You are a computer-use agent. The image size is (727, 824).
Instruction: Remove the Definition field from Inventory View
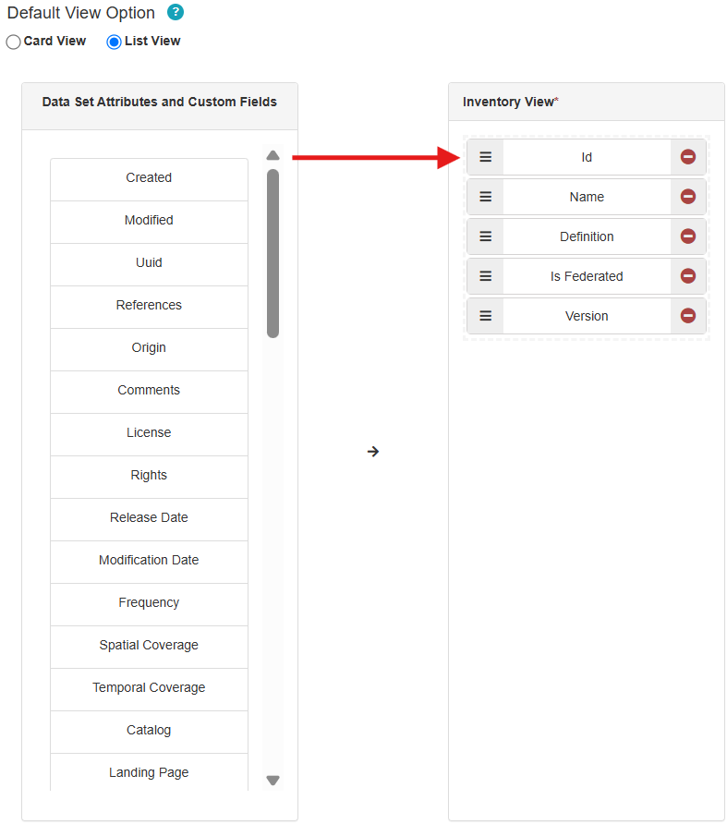(x=688, y=236)
